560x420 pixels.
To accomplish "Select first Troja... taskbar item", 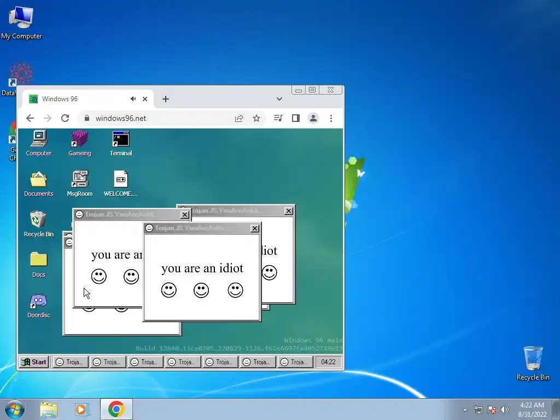I will click(70, 362).
